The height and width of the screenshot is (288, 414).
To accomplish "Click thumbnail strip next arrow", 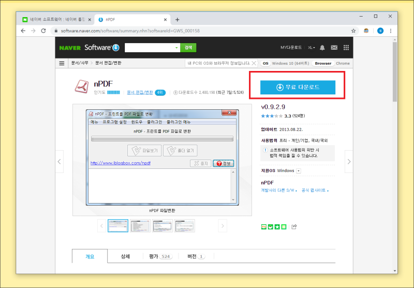I will click(223, 226).
